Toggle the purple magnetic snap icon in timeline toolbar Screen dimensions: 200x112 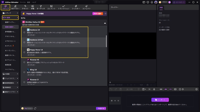(x=166, y=89)
